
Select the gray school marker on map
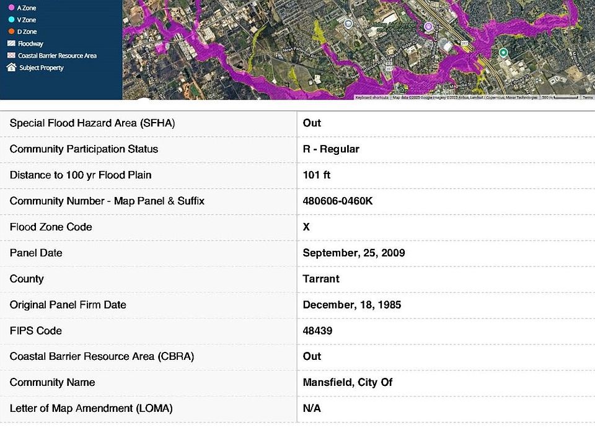pyautogui.click(x=348, y=24)
